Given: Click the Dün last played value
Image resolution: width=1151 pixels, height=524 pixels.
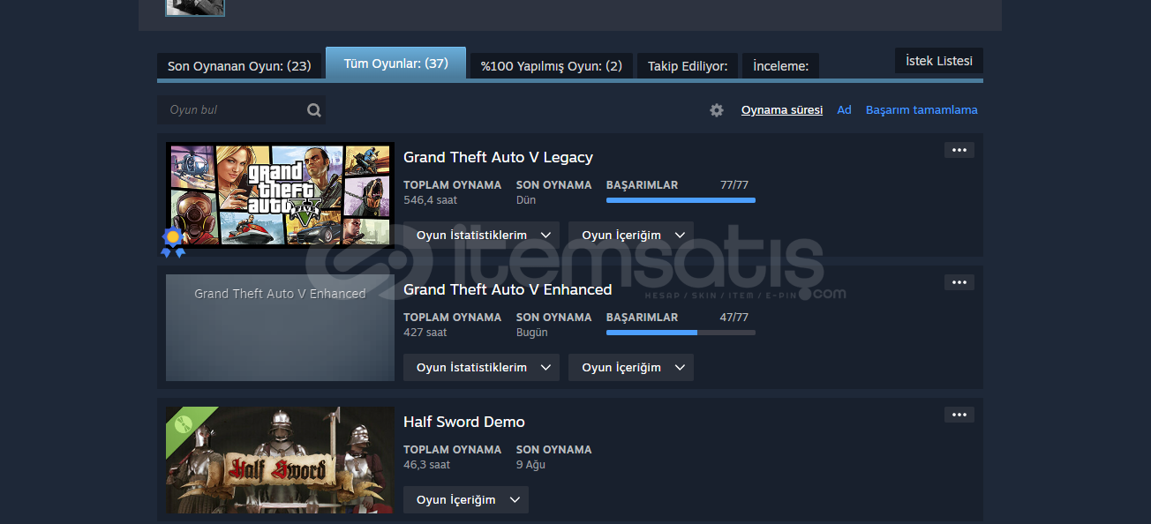Looking at the screenshot, I should click(526, 200).
